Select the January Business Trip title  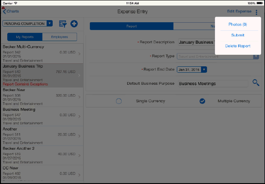[23, 66]
